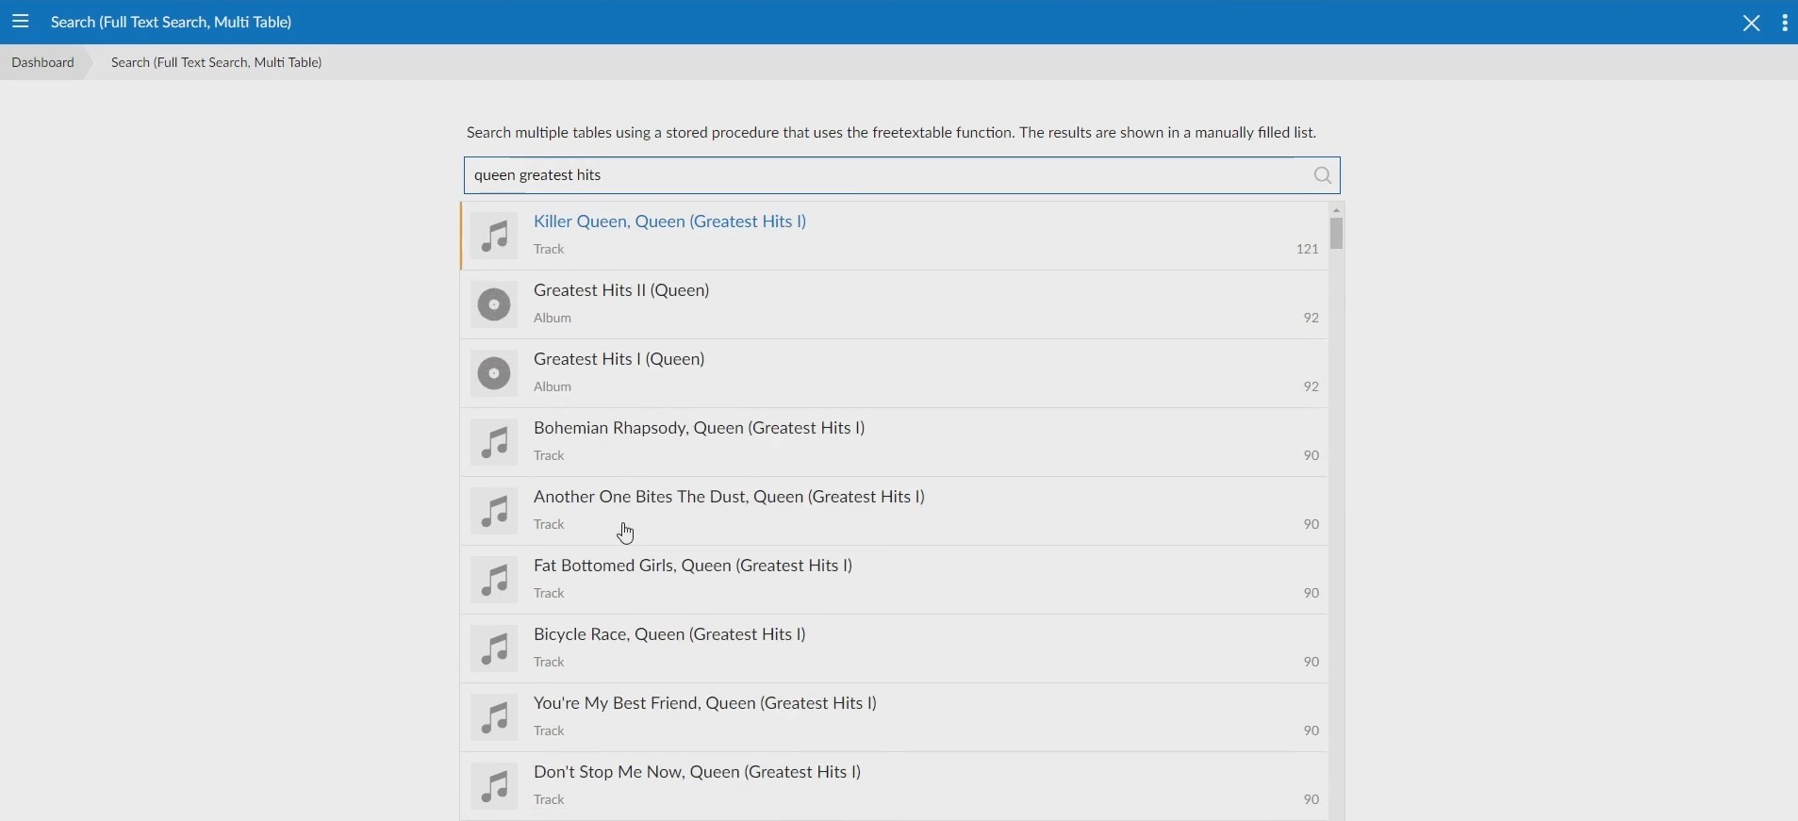Click disc icon for Greatest Hits II

(494, 304)
